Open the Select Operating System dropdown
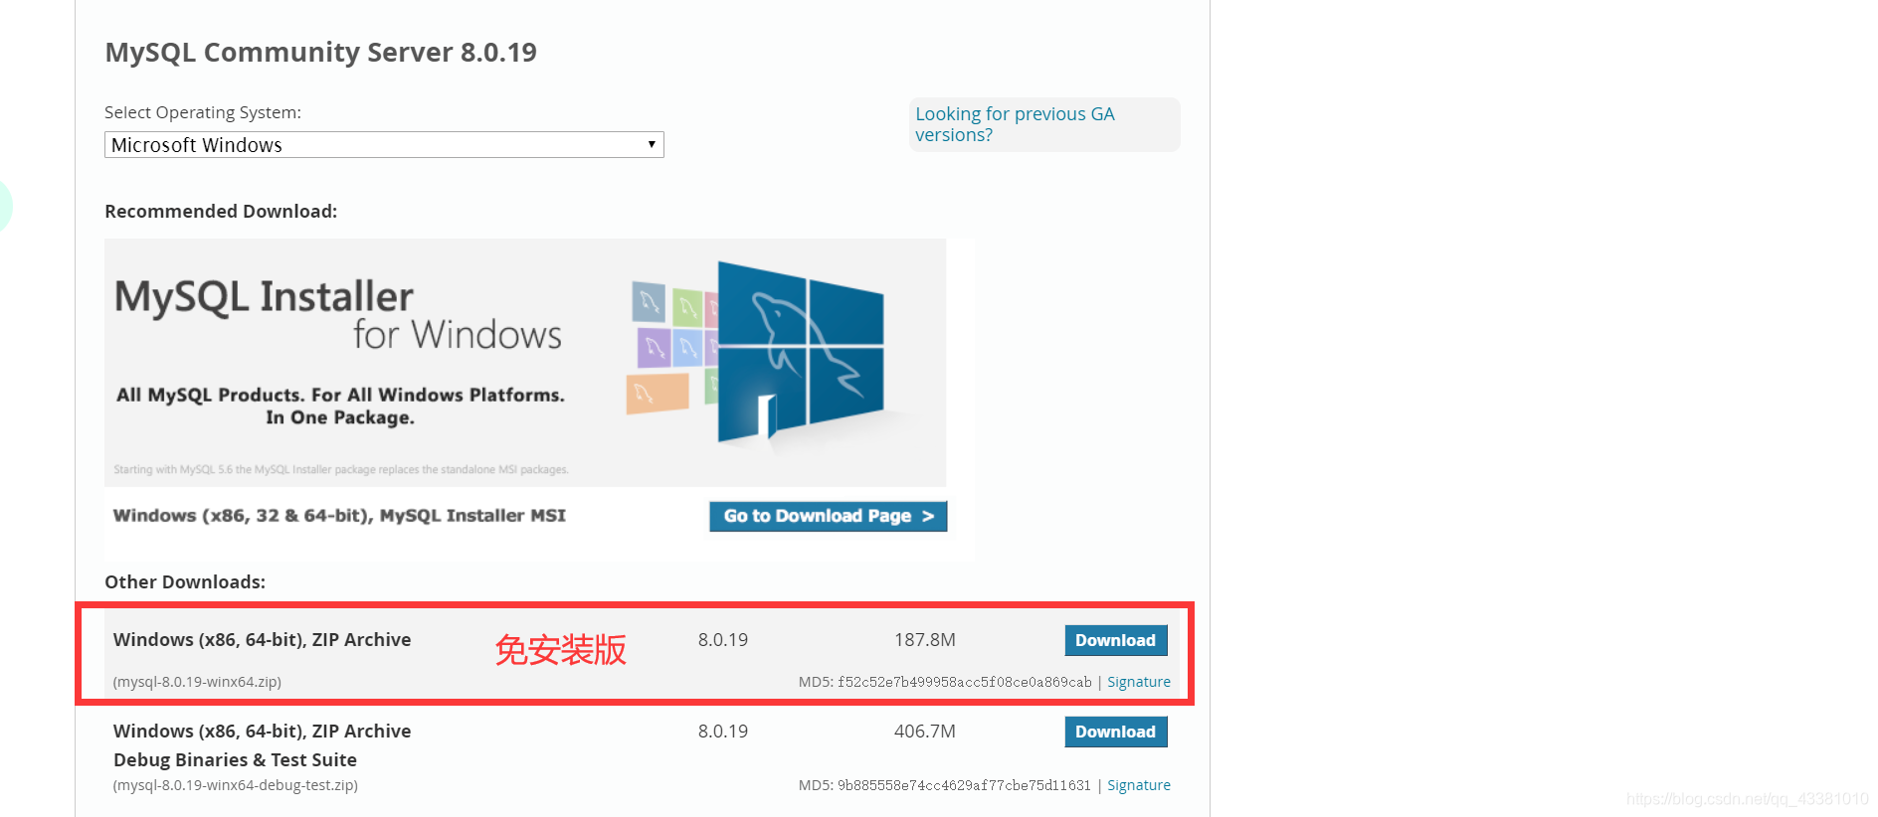 [384, 145]
